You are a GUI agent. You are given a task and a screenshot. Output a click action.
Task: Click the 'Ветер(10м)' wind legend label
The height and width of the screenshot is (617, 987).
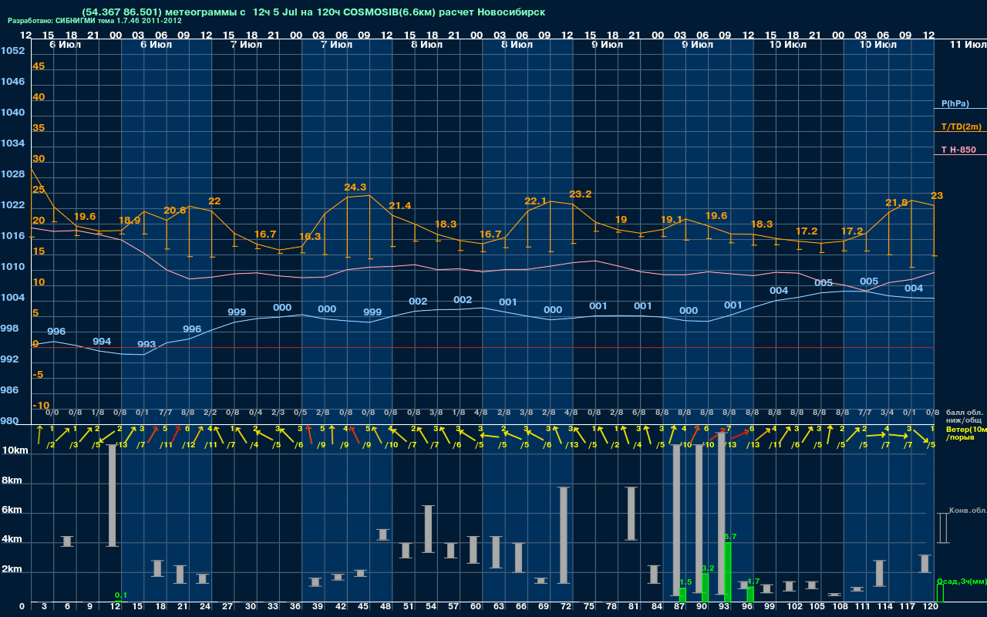pos(965,429)
